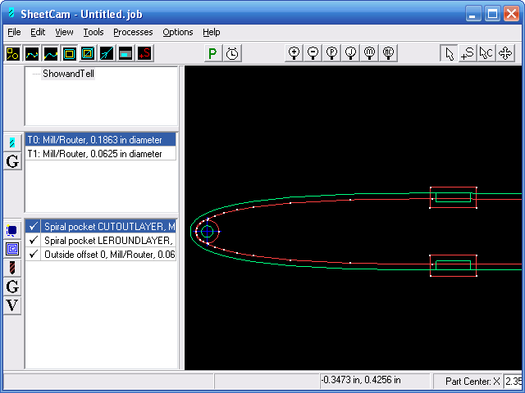Click the V icon in operations sidebar
The height and width of the screenshot is (393, 525).
(x=12, y=305)
